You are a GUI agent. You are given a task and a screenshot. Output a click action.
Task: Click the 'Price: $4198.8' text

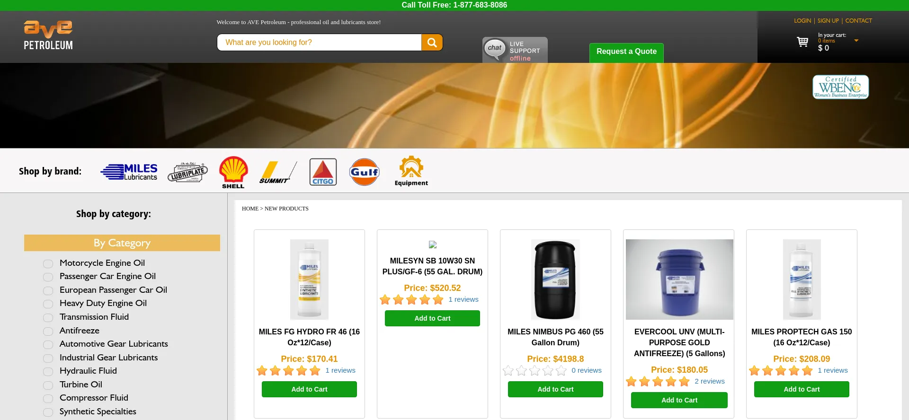tap(555, 359)
